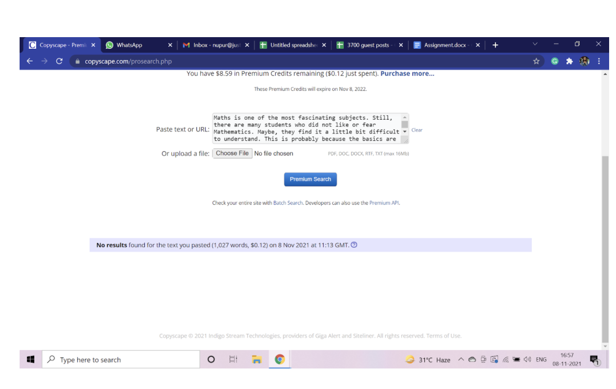Image resolution: width=616 pixels, height=389 pixels.
Task: Open the Purchase more link
Action: point(407,74)
